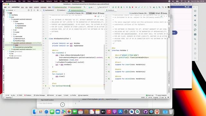The image size is (206, 116).
Task: Click Collapse All icon in Project panel
Action: 34,10
